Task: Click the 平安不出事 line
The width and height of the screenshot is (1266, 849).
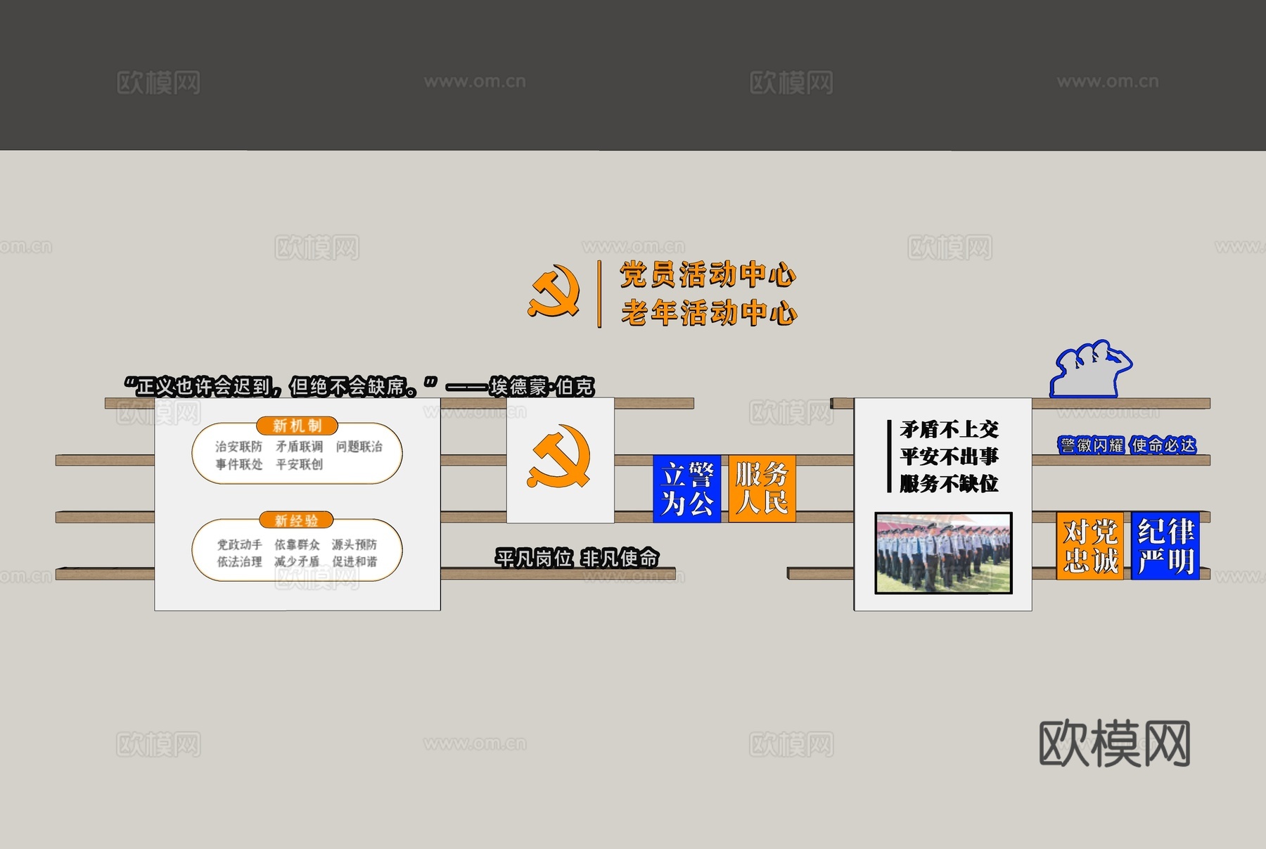Action: 949,457
